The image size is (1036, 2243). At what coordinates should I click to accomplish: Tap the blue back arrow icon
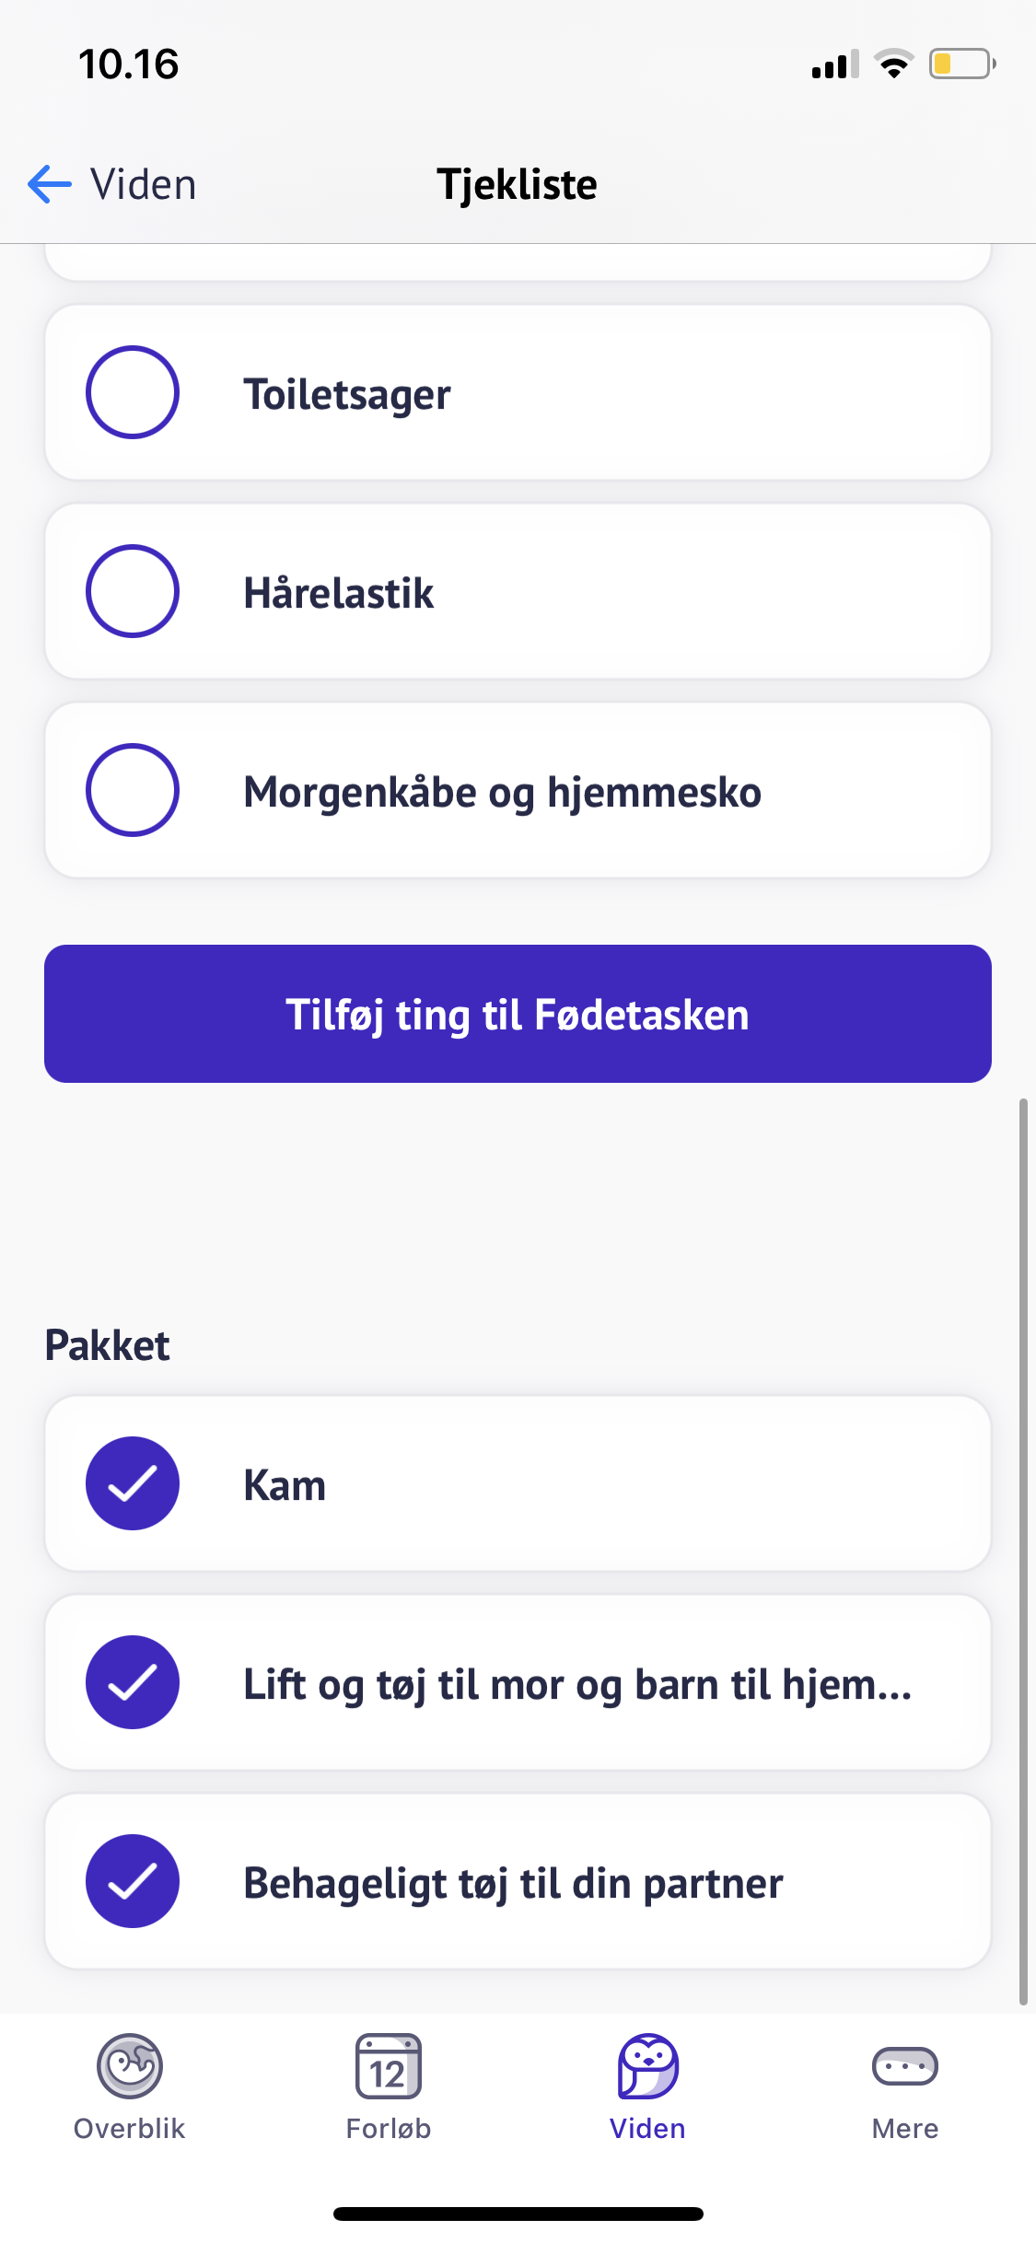tap(50, 184)
